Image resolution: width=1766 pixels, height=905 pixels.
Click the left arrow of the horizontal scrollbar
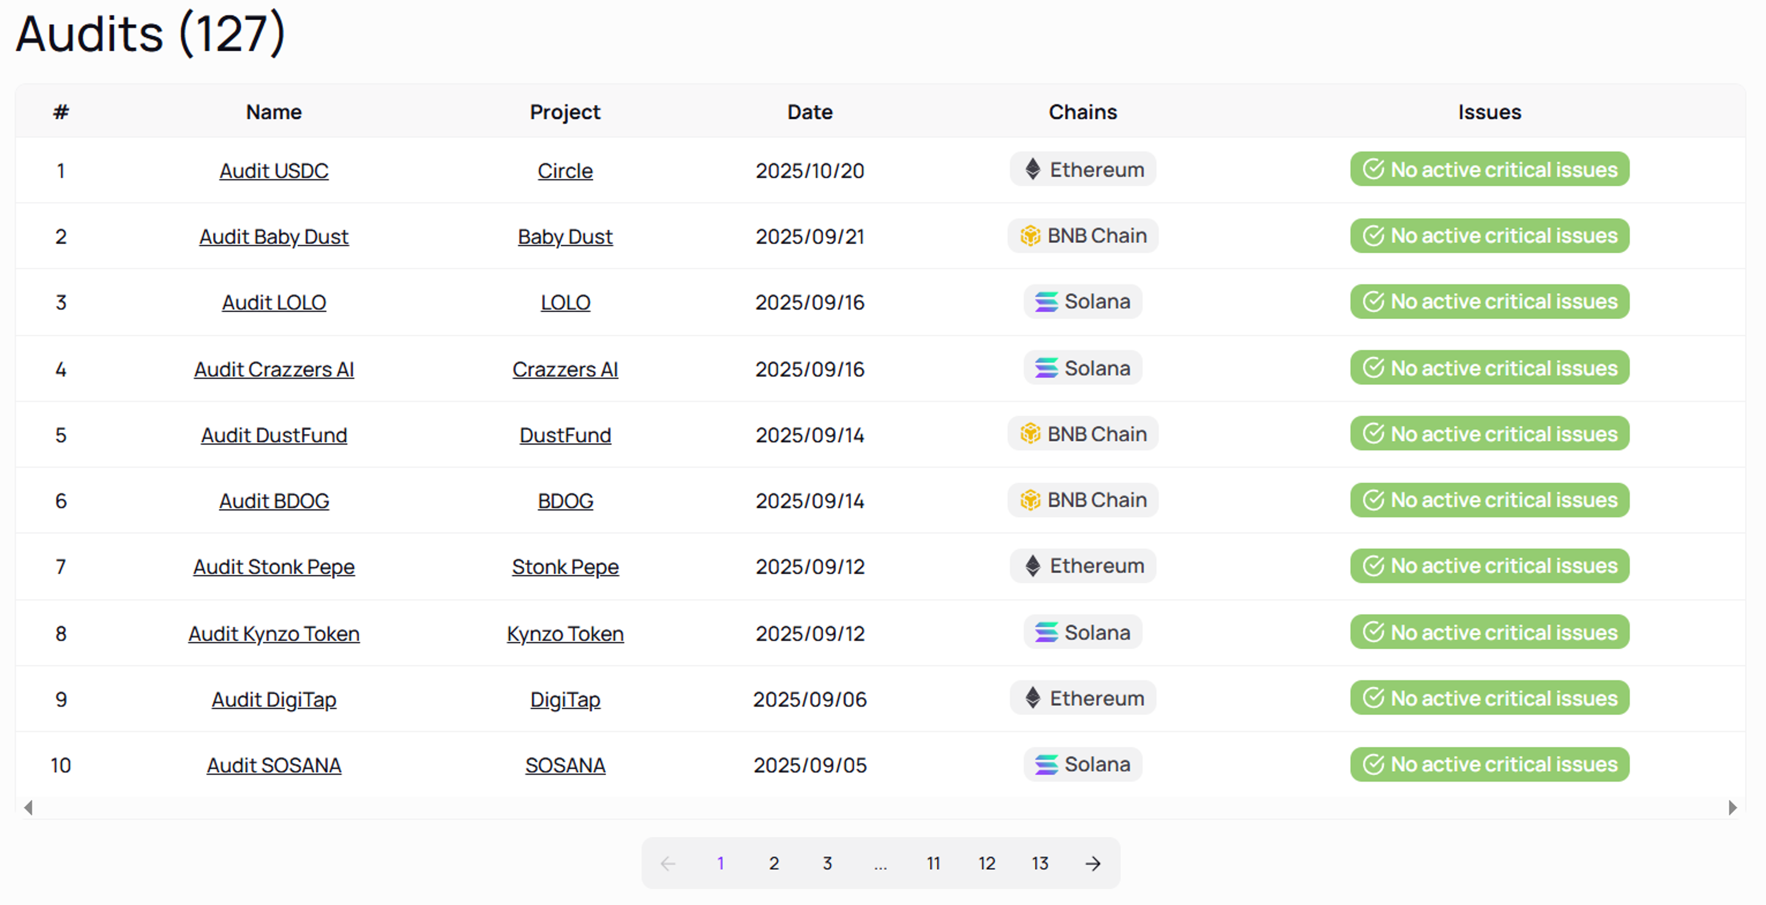pyautogui.click(x=28, y=808)
